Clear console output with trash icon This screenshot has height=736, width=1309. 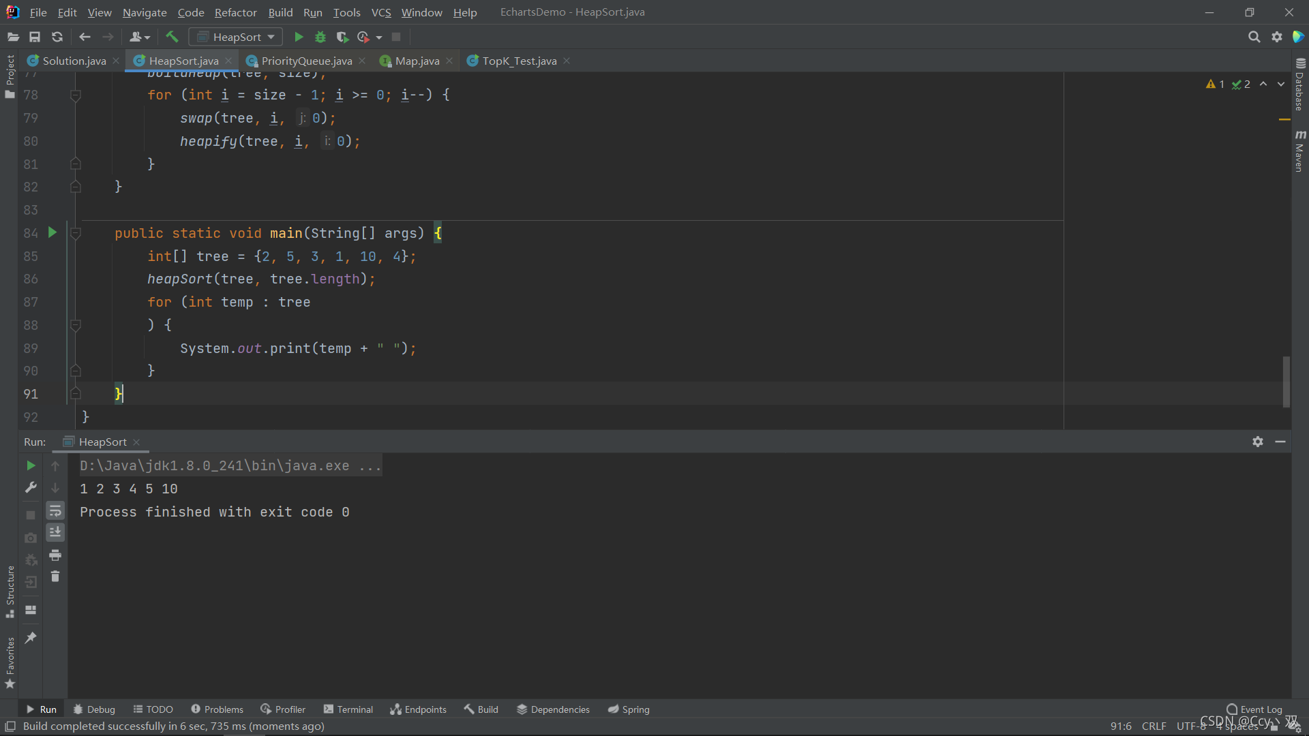tap(55, 577)
